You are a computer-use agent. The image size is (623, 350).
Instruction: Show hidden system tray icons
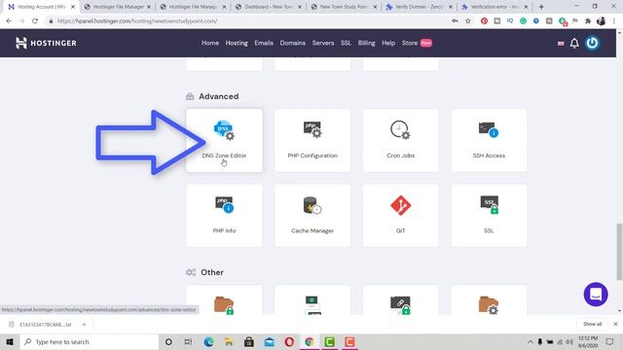pyautogui.click(x=530, y=341)
